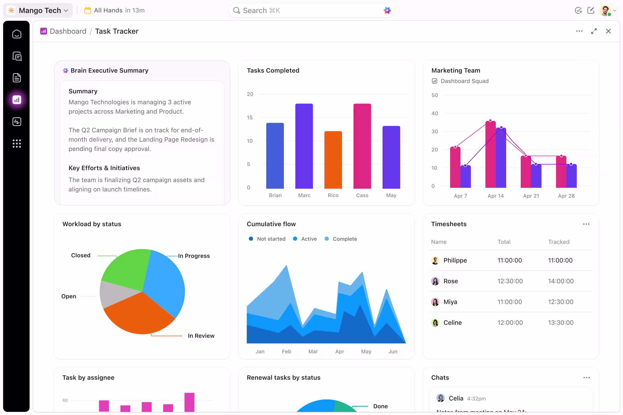Click the May bar in Tasks Completed
Image resolution: width=623 pixels, height=415 pixels.
[391, 157]
